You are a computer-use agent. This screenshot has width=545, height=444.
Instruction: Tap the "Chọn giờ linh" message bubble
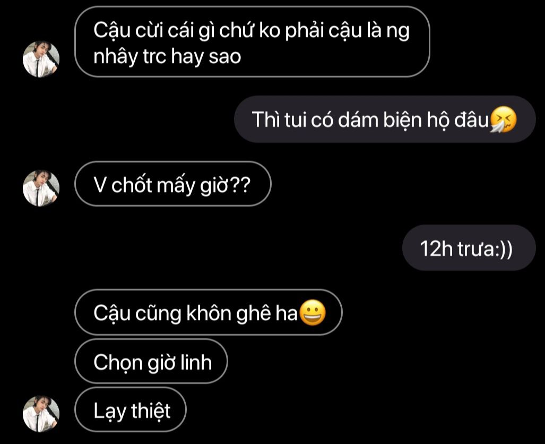pos(151,361)
